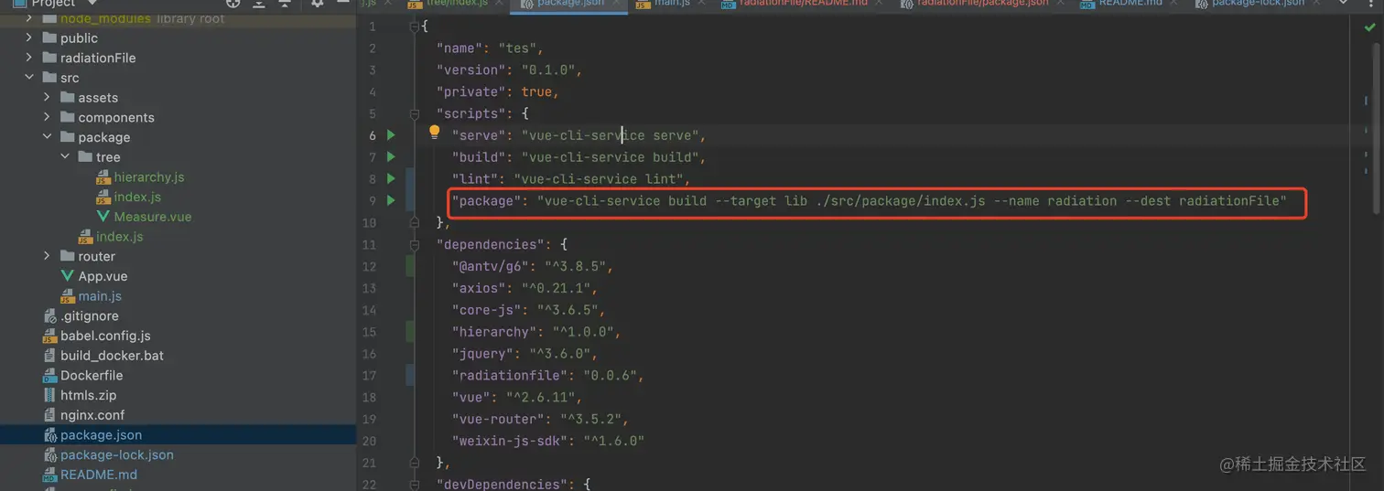The width and height of the screenshot is (1384, 491).
Task: Select hierarchy.js in the project tree
Action: pyautogui.click(x=149, y=177)
